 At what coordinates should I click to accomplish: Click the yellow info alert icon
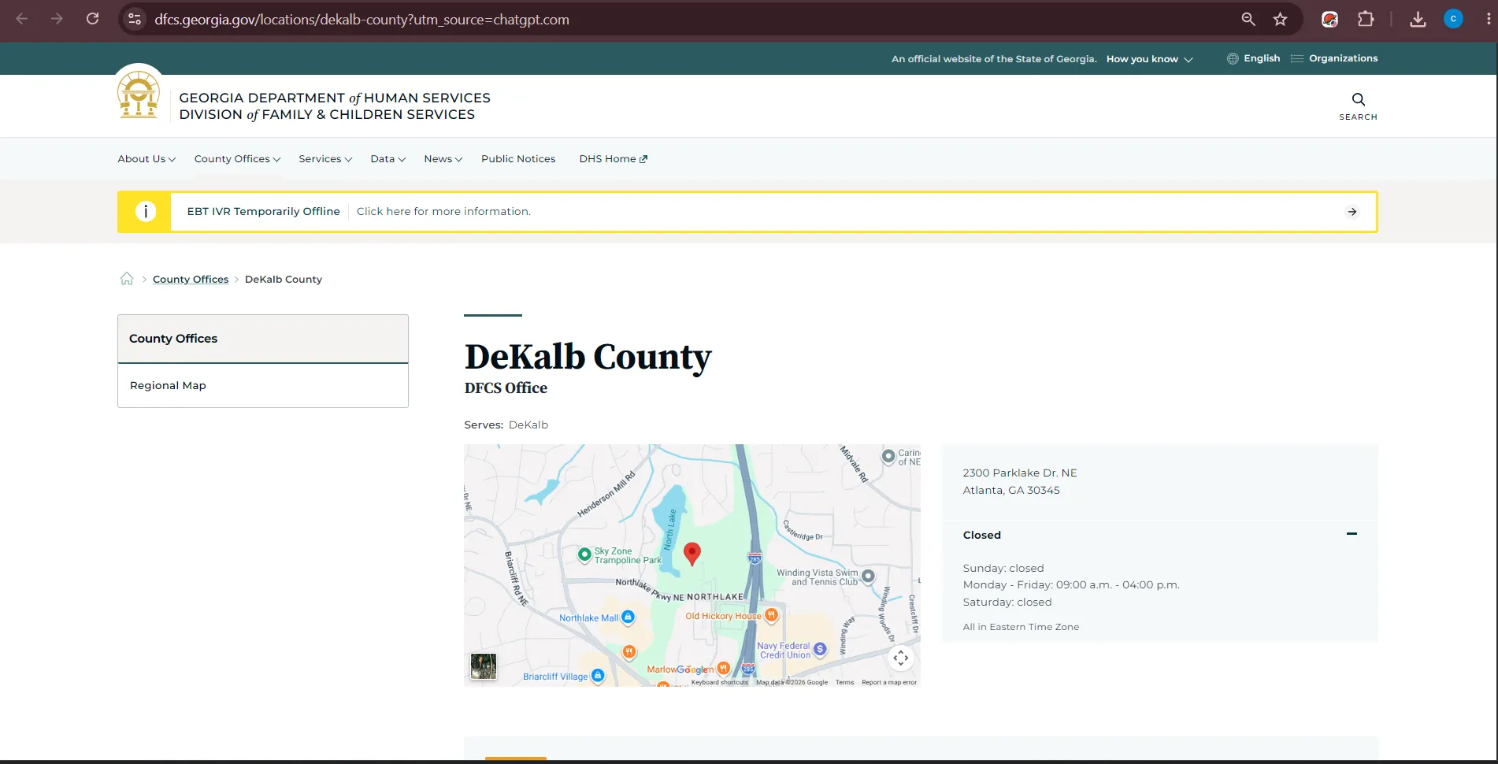click(x=145, y=211)
